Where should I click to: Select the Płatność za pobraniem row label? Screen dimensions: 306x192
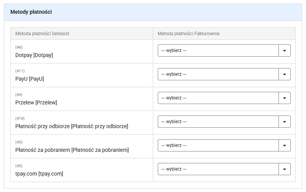pos(72,150)
